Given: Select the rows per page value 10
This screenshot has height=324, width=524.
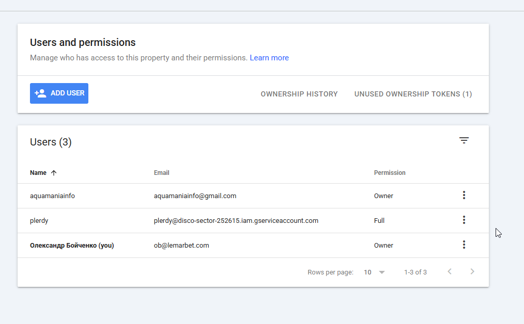Looking at the screenshot, I should coord(367,272).
